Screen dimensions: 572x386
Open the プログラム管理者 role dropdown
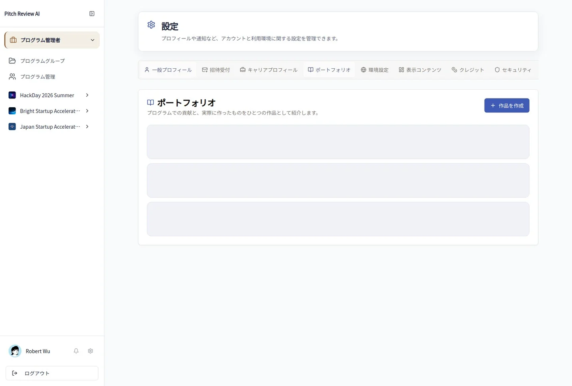[x=52, y=40]
